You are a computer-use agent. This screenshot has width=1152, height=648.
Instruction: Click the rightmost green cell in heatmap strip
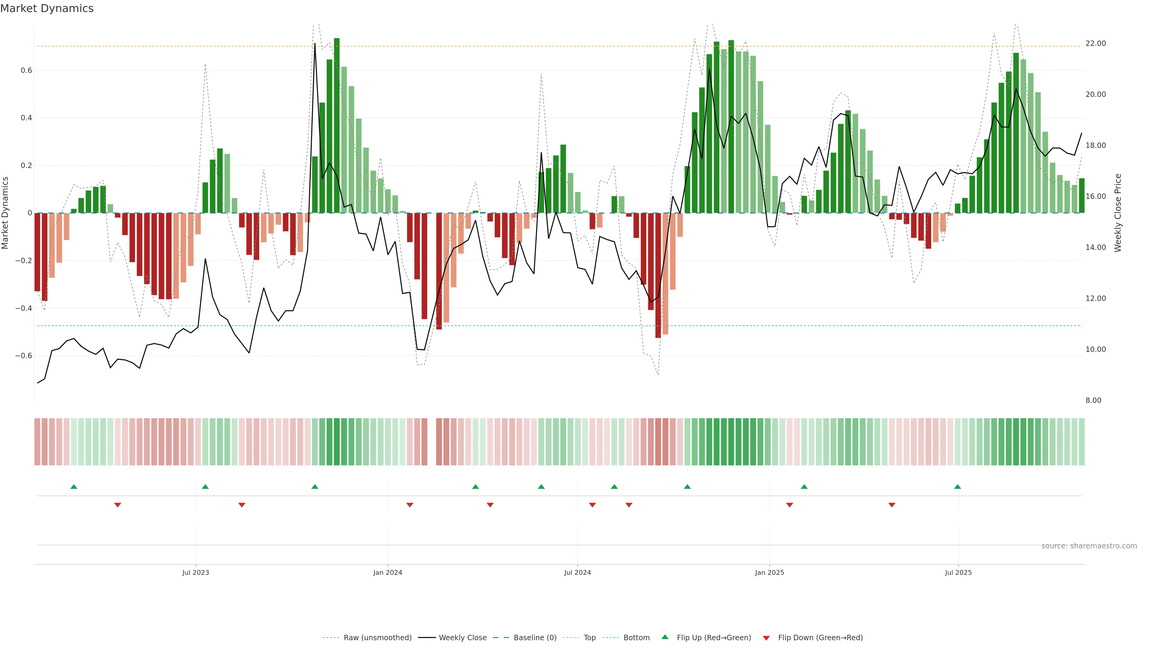pos(1081,442)
